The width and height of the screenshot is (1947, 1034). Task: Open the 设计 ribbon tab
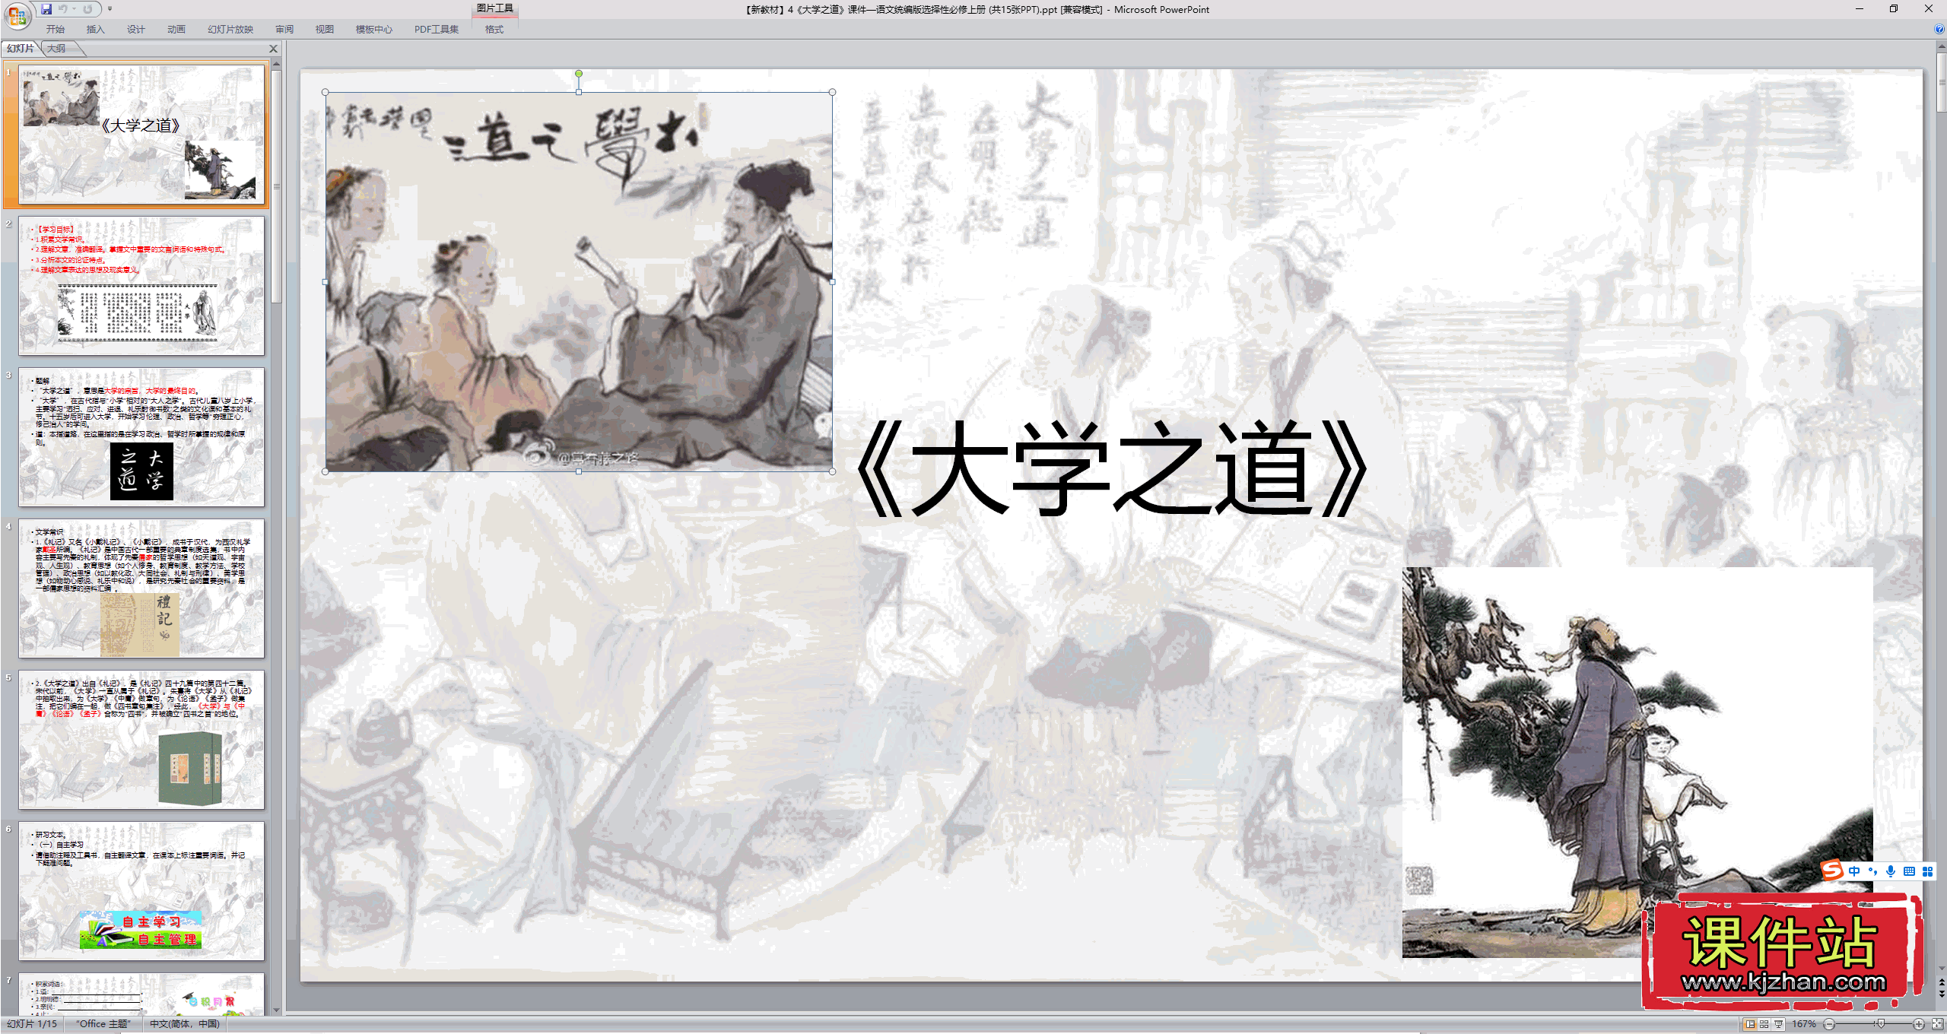pos(135,30)
